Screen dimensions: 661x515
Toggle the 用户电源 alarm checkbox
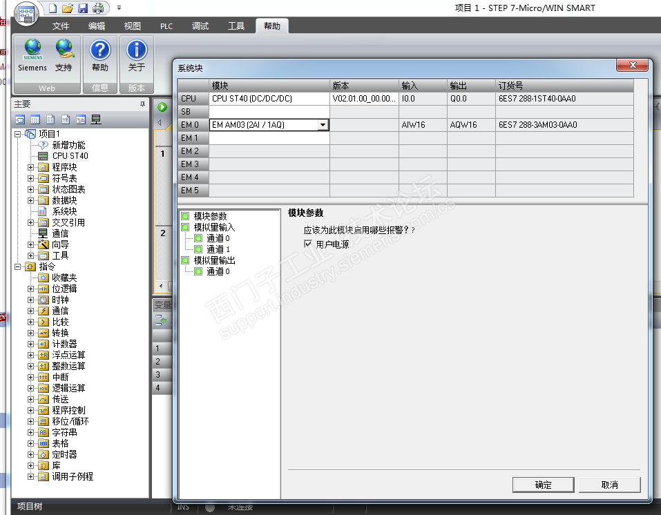coord(308,244)
